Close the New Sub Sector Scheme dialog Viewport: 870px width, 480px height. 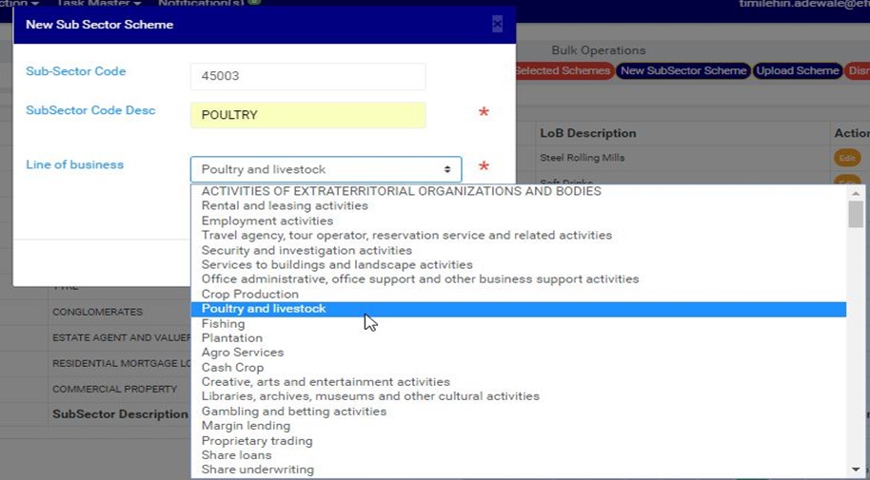pyautogui.click(x=497, y=25)
